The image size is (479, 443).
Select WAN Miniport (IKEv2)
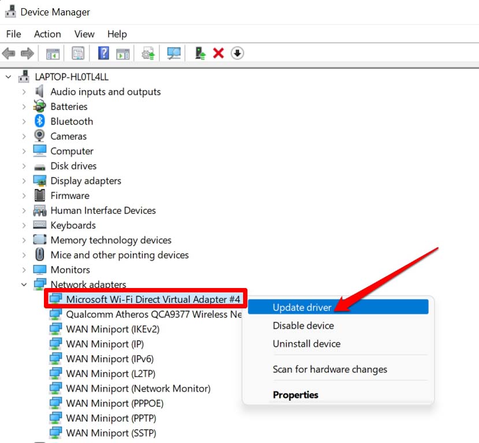[113, 329]
